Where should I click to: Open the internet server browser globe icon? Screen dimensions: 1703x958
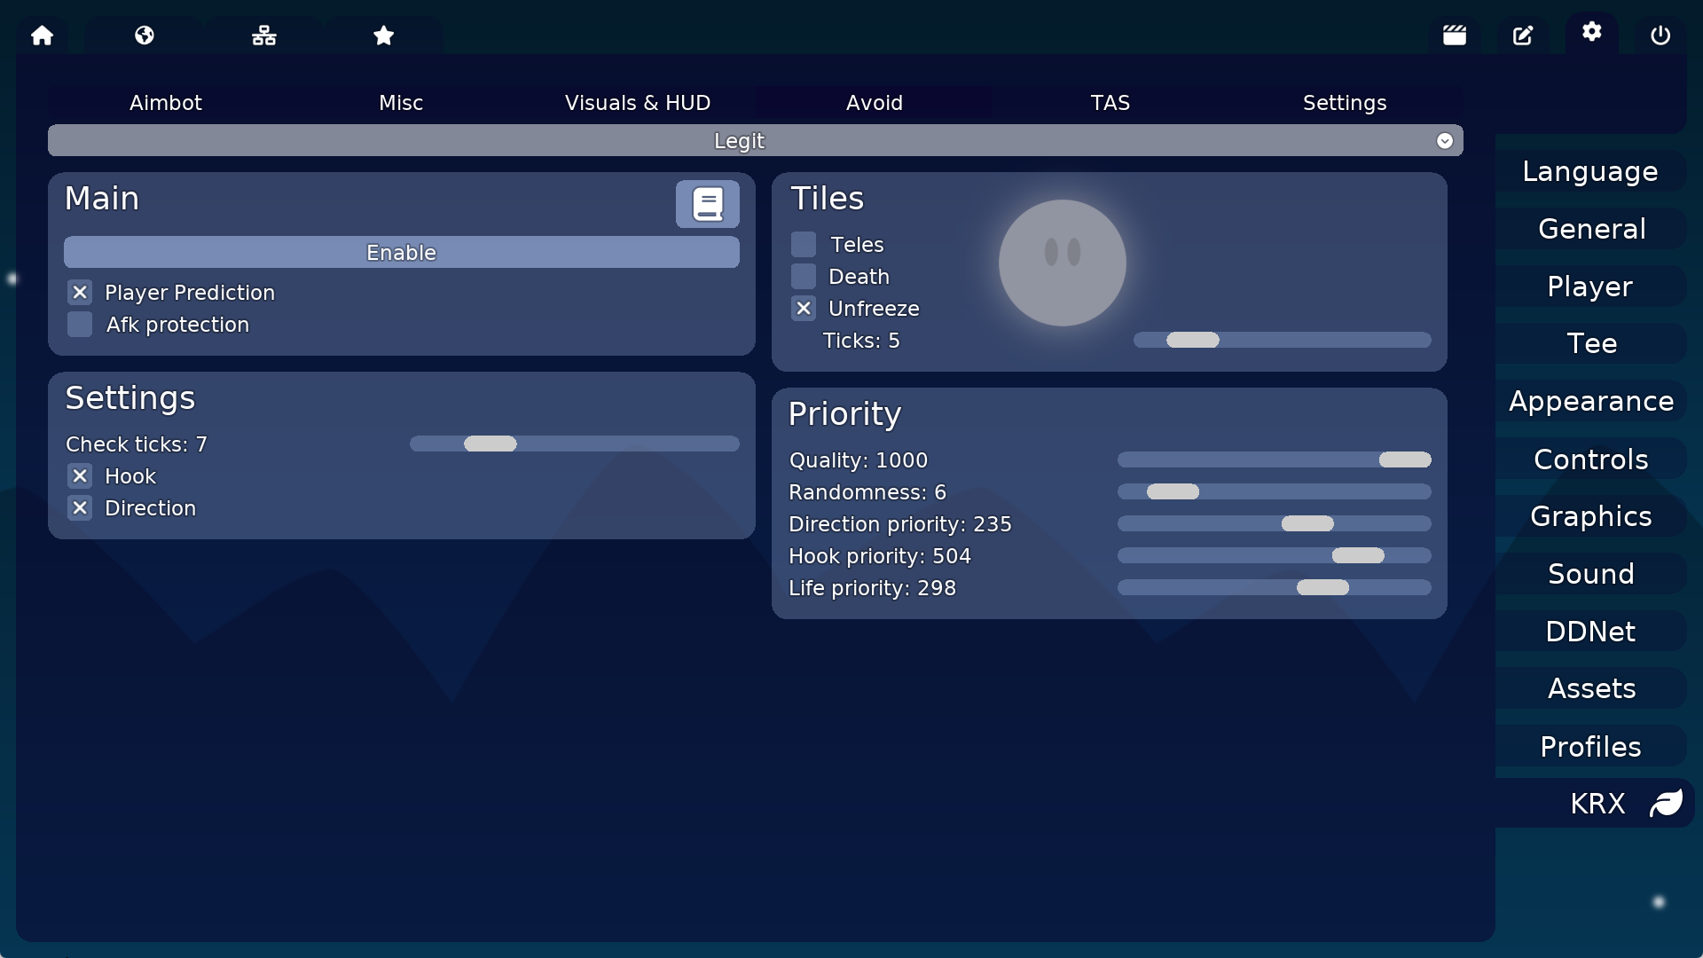(x=145, y=35)
